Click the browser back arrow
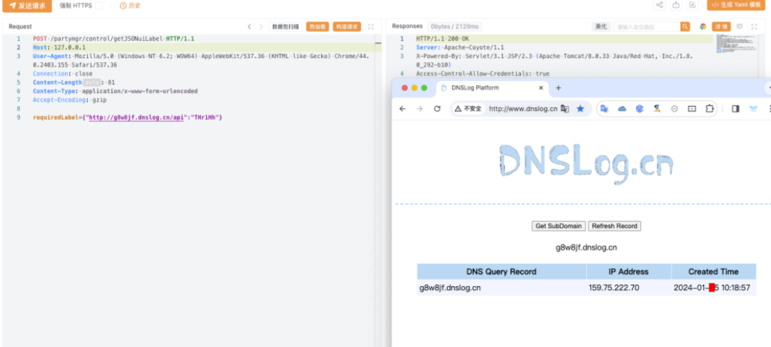Viewport: 771px width, 347px height. [x=402, y=109]
